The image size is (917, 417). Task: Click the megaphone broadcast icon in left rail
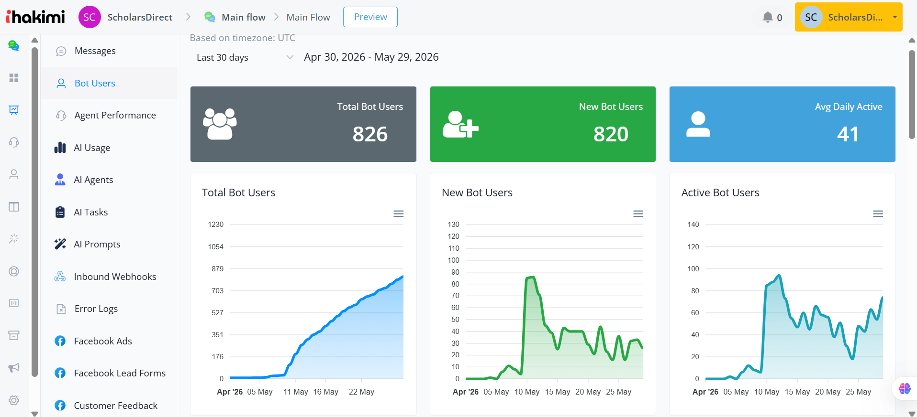pyautogui.click(x=14, y=367)
